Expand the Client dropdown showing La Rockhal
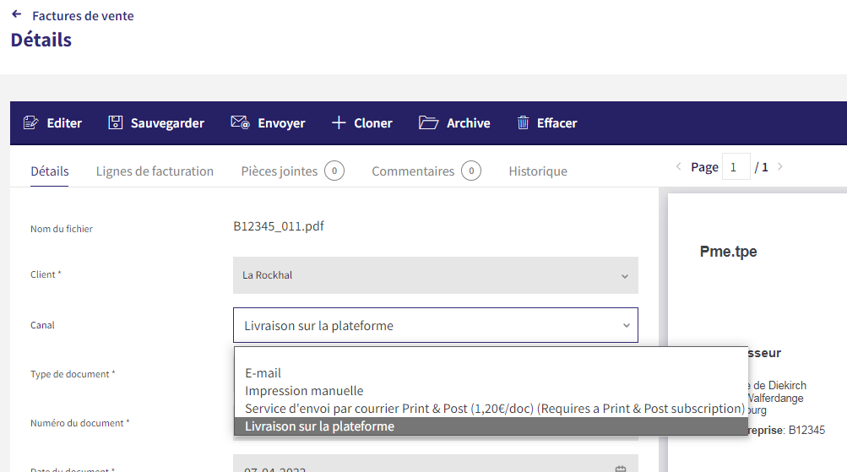Screen dimensions: 847x472 436,275
